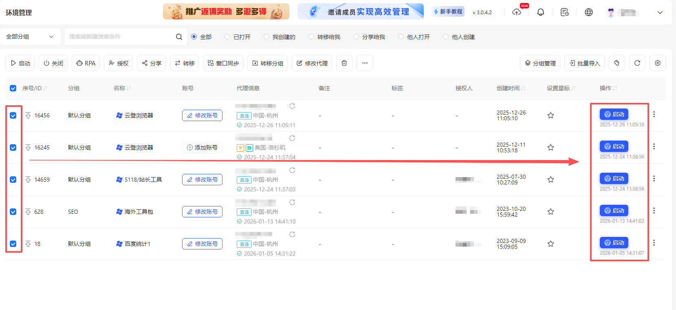Uncheck the row 18 checkbox
The width and height of the screenshot is (676, 310).
point(13,244)
